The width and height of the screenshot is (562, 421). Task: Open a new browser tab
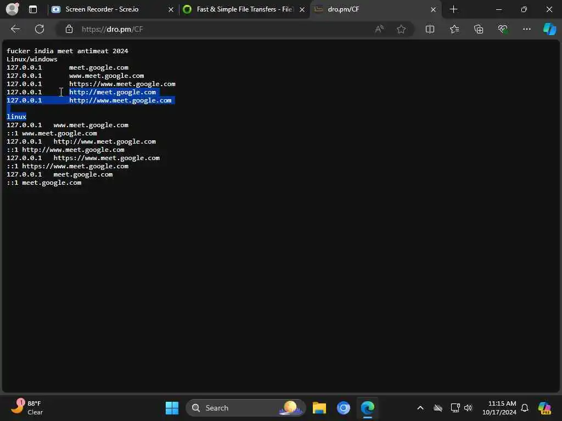point(453,9)
